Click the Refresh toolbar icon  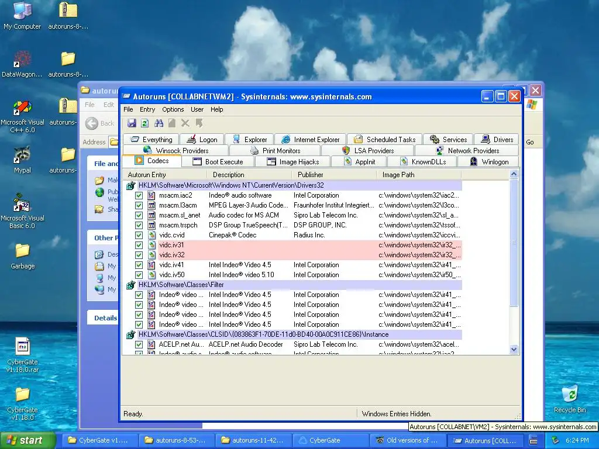tap(145, 123)
